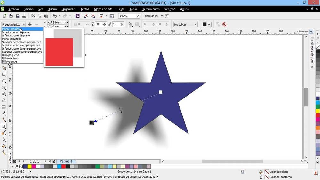The height and width of the screenshot is (180, 320).
Task: Select 'Superior derecha en perspectiva' preset
Action: click(21, 42)
